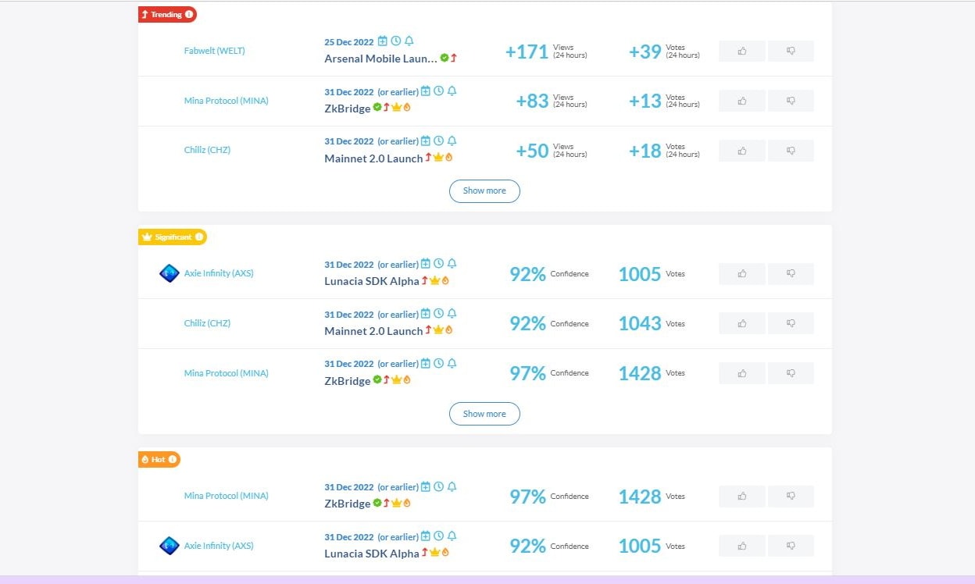975x584 pixels.
Task: Open the Fabwelt (WELT) coin link
Action: click(215, 51)
